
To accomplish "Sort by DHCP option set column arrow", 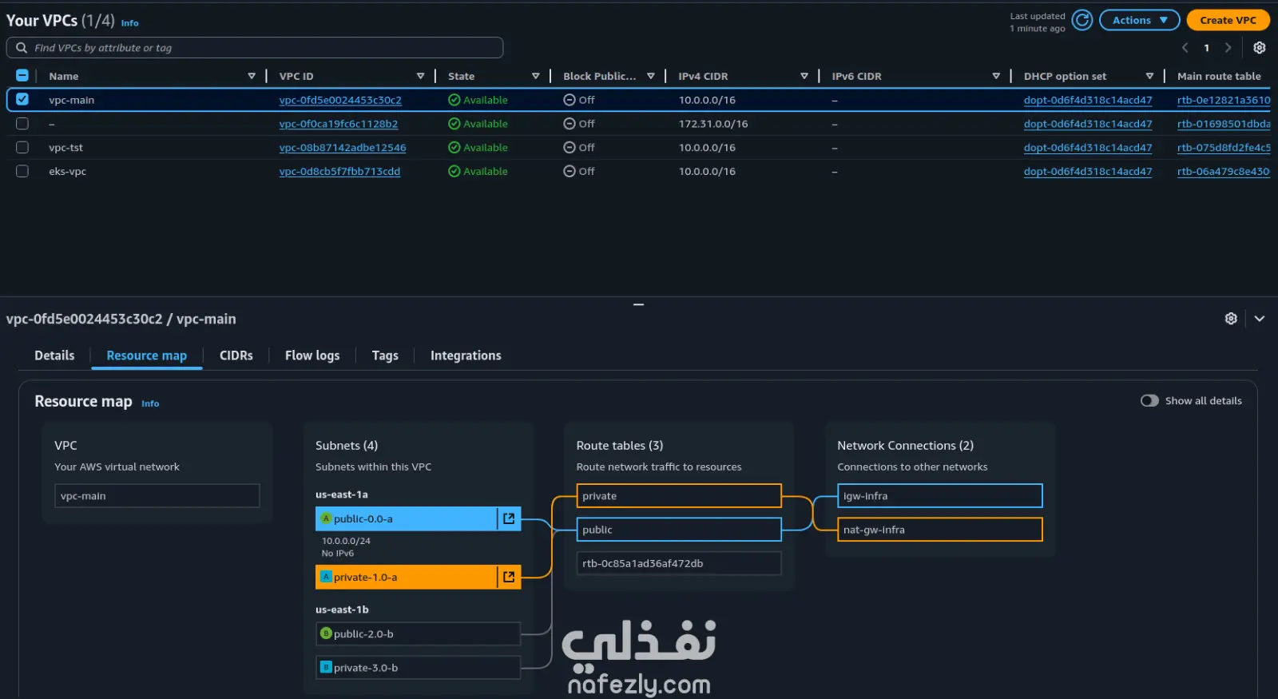I will [1149, 76].
